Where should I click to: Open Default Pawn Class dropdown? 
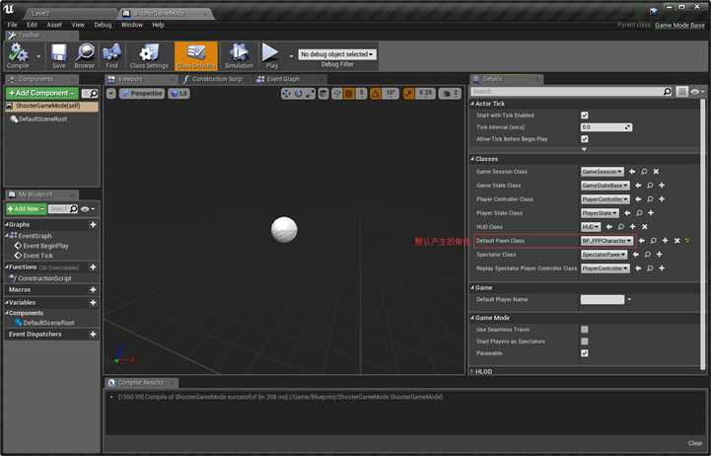tap(607, 241)
